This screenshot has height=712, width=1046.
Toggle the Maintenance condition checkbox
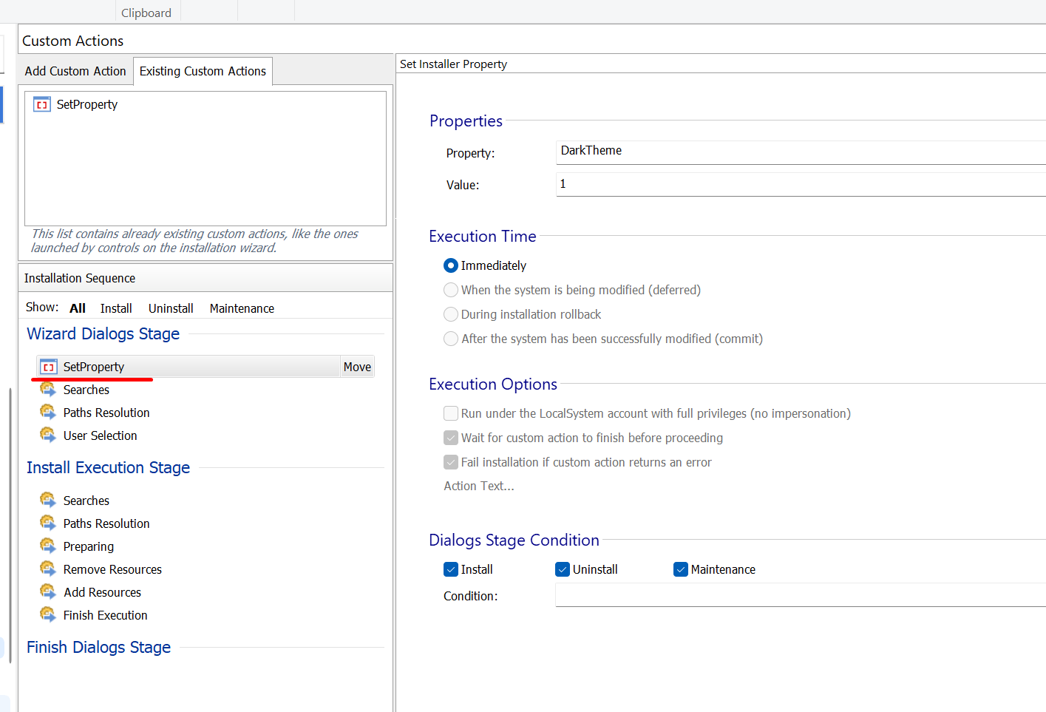tap(681, 569)
